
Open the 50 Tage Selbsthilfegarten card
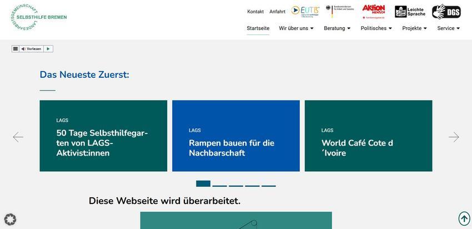103,136
